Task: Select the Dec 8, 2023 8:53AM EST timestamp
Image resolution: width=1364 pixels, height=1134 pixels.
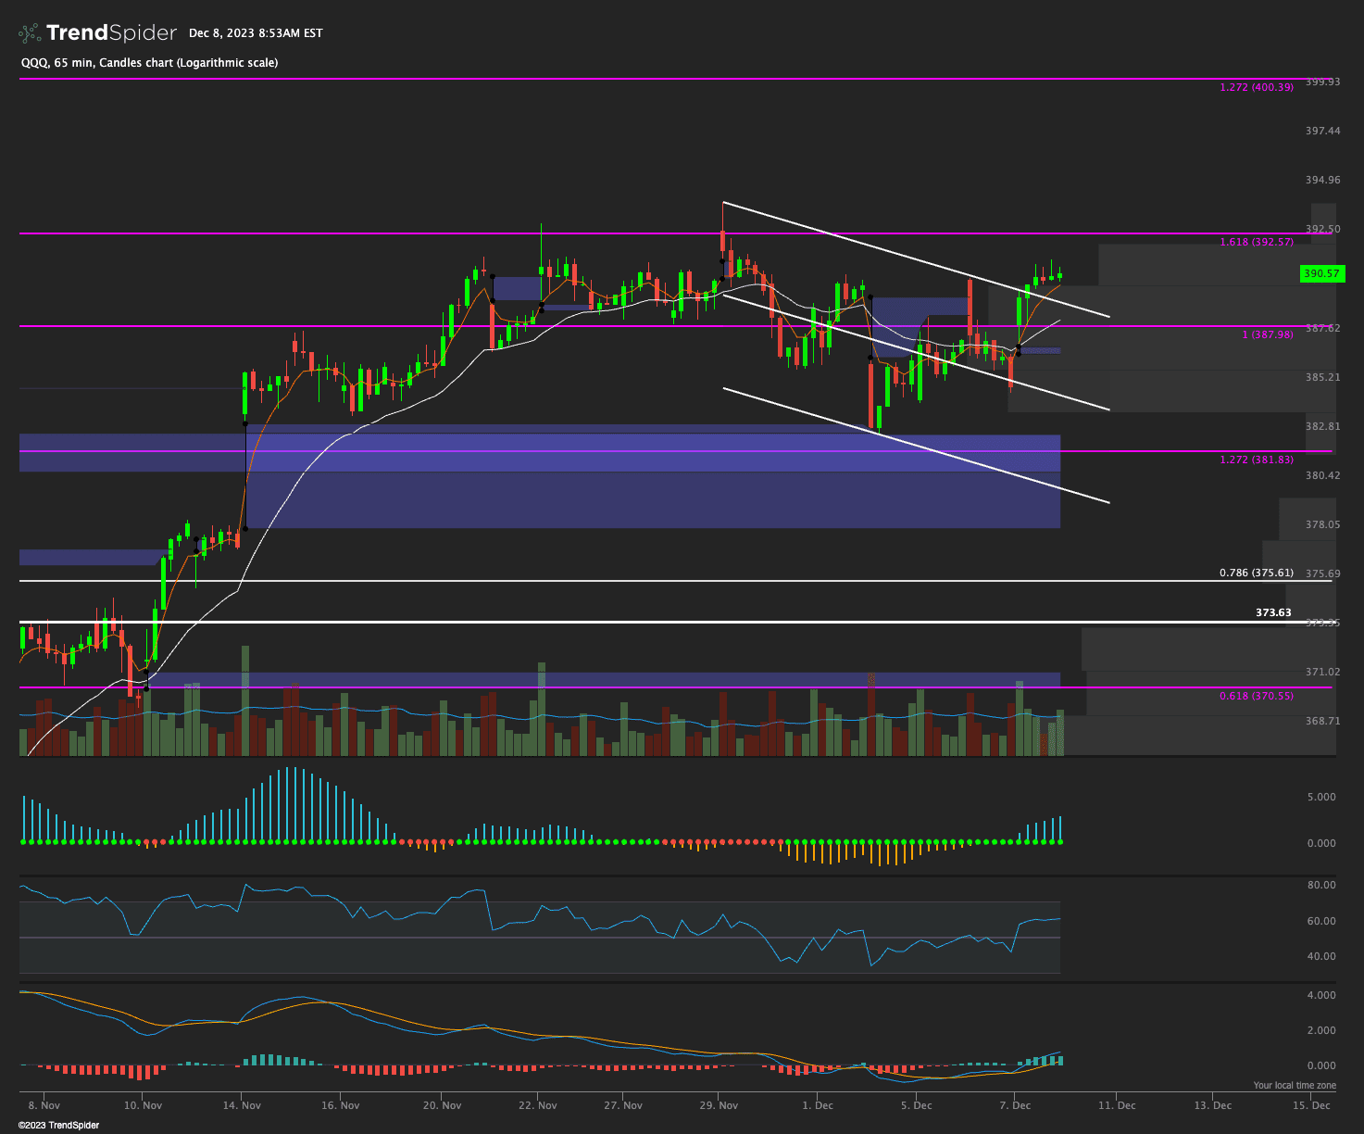Action: coord(256,33)
